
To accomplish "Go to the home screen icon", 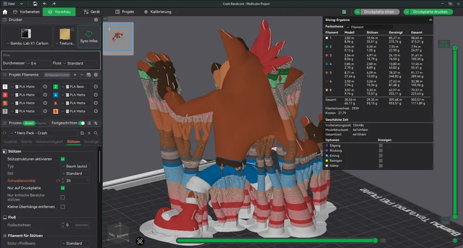I will pos(5,12).
